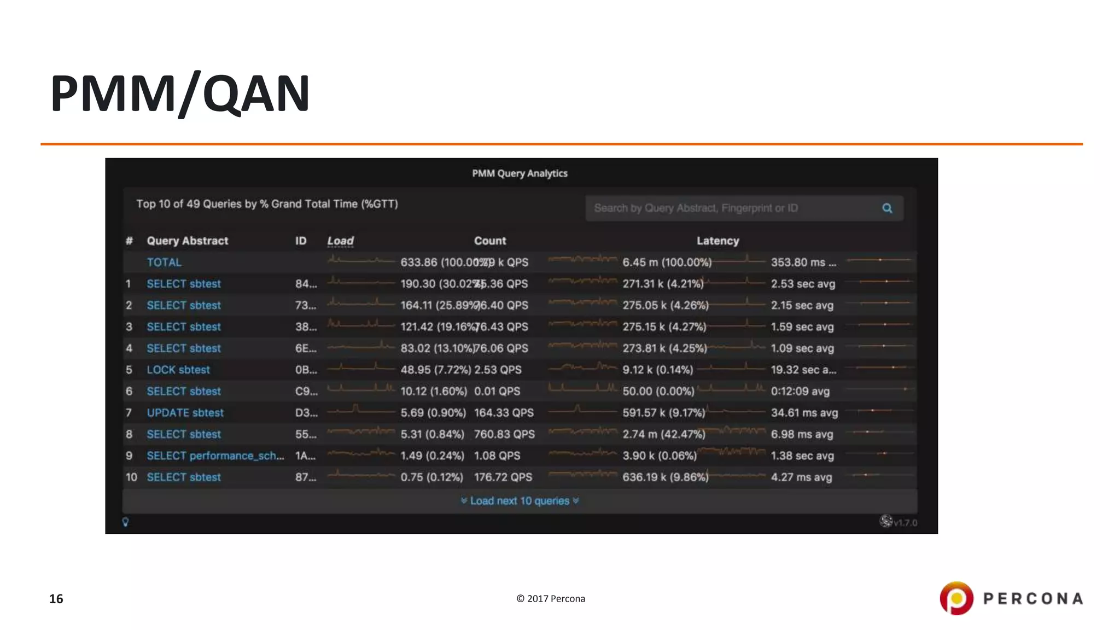Click the 636.19 k (9.86%) count value
The height and width of the screenshot is (630, 1120).
coord(666,477)
